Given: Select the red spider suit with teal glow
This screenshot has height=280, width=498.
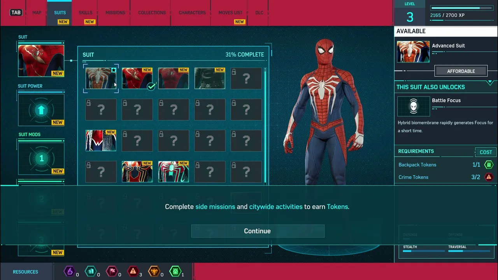Looking at the screenshot, I should pyautogui.click(x=174, y=171).
